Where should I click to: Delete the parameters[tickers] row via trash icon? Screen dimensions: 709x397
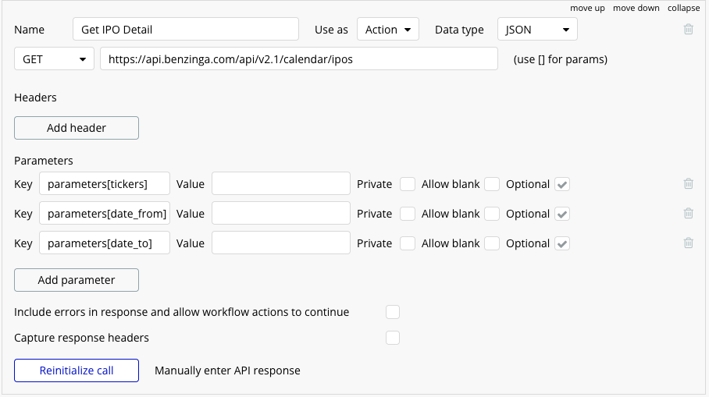[688, 184]
